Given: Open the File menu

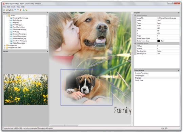Looking at the screenshot, I should point(4,7).
